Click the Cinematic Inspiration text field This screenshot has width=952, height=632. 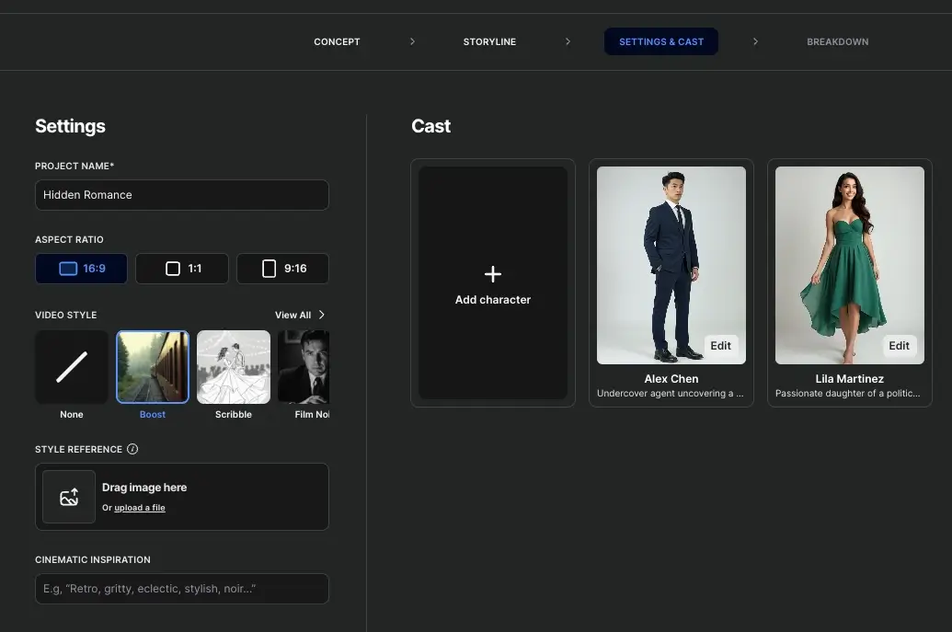tap(182, 589)
